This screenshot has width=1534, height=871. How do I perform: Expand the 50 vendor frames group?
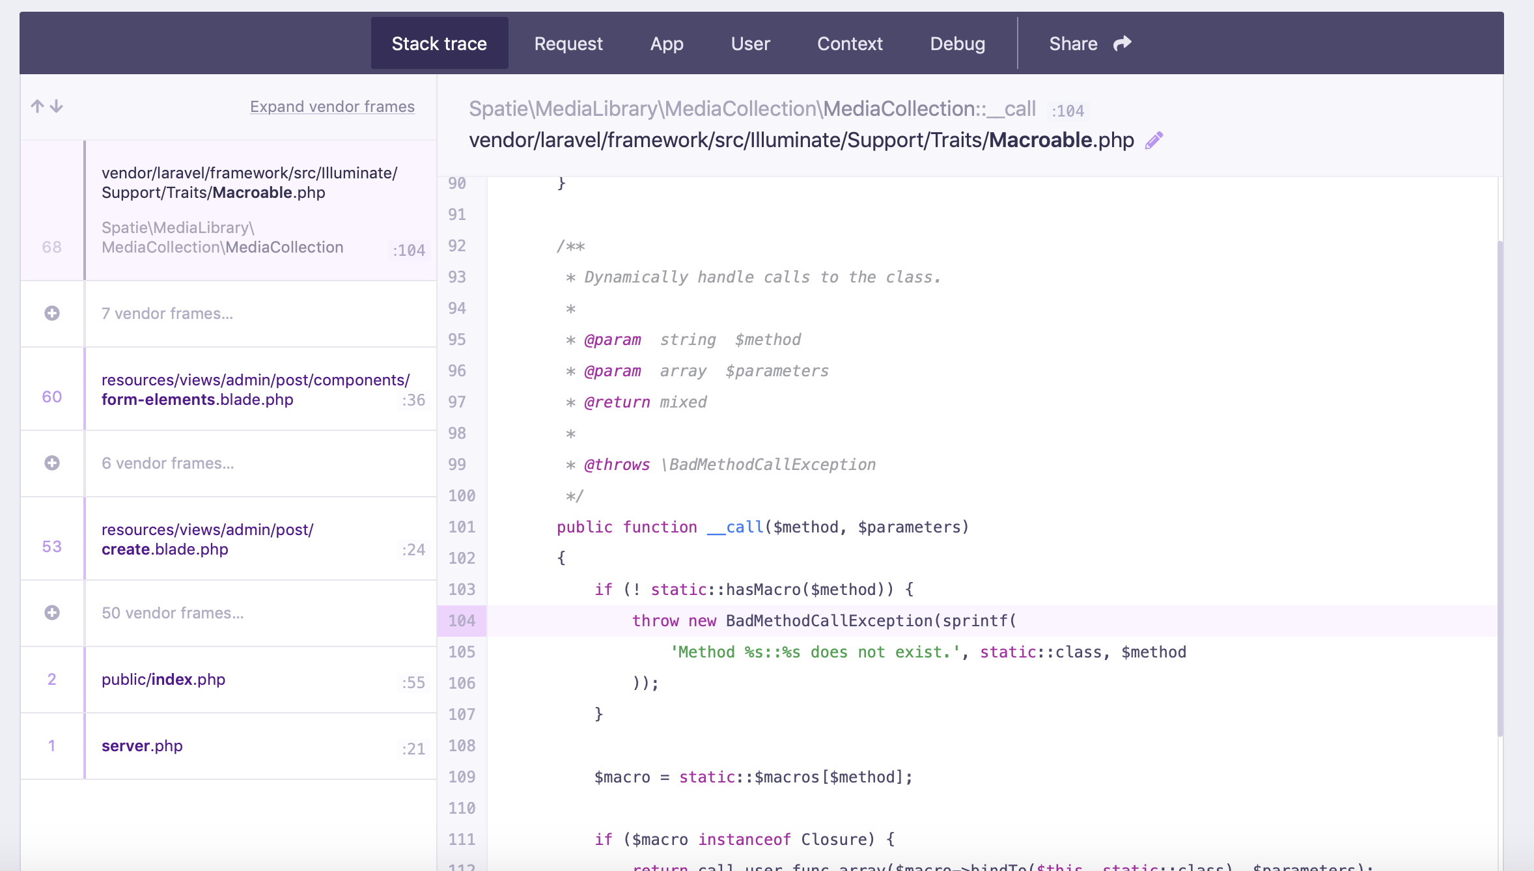51,613
